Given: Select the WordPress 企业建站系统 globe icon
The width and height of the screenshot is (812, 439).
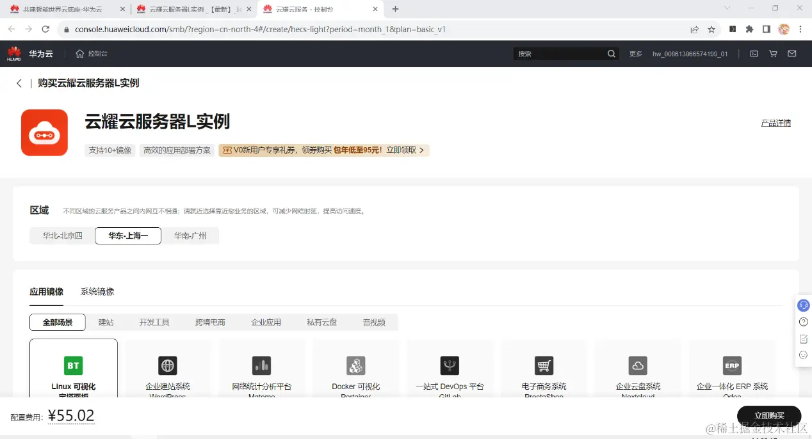Looking at the screenshot, I should point(168,365).
